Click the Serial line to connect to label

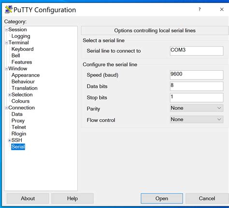[114, 51]
